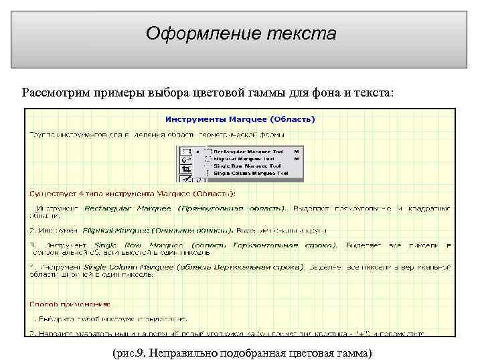
Task: Click the red heading "Способ применения:"
Action: pyautogui.click(x=70, y=304)
